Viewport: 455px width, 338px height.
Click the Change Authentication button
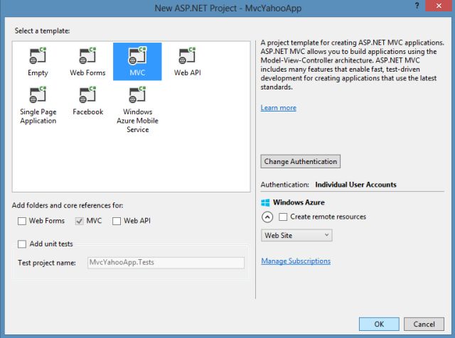[x=301, y=161]
